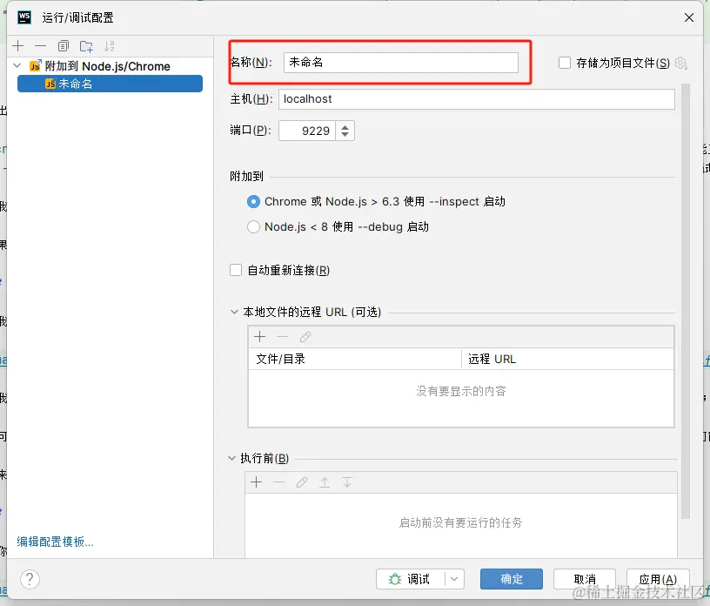Image resolution: width=710 pixels, height=606 pixels.
Task: Click the port field showing 9229
Action: tap(307, 131)
